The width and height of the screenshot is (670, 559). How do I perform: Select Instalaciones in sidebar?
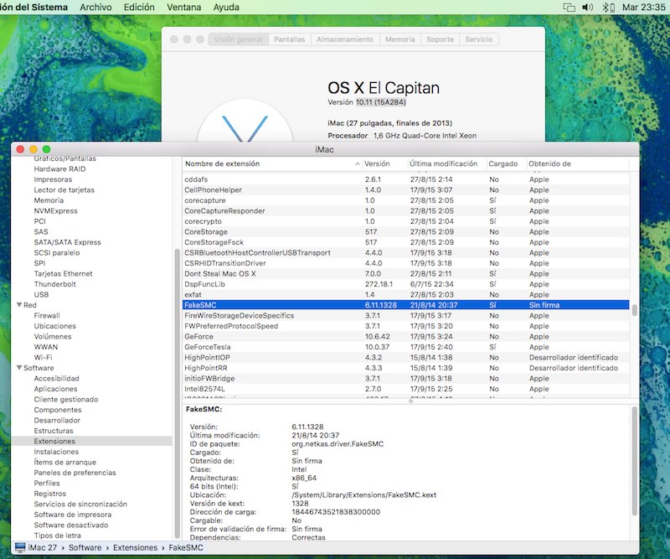[56, 452]
